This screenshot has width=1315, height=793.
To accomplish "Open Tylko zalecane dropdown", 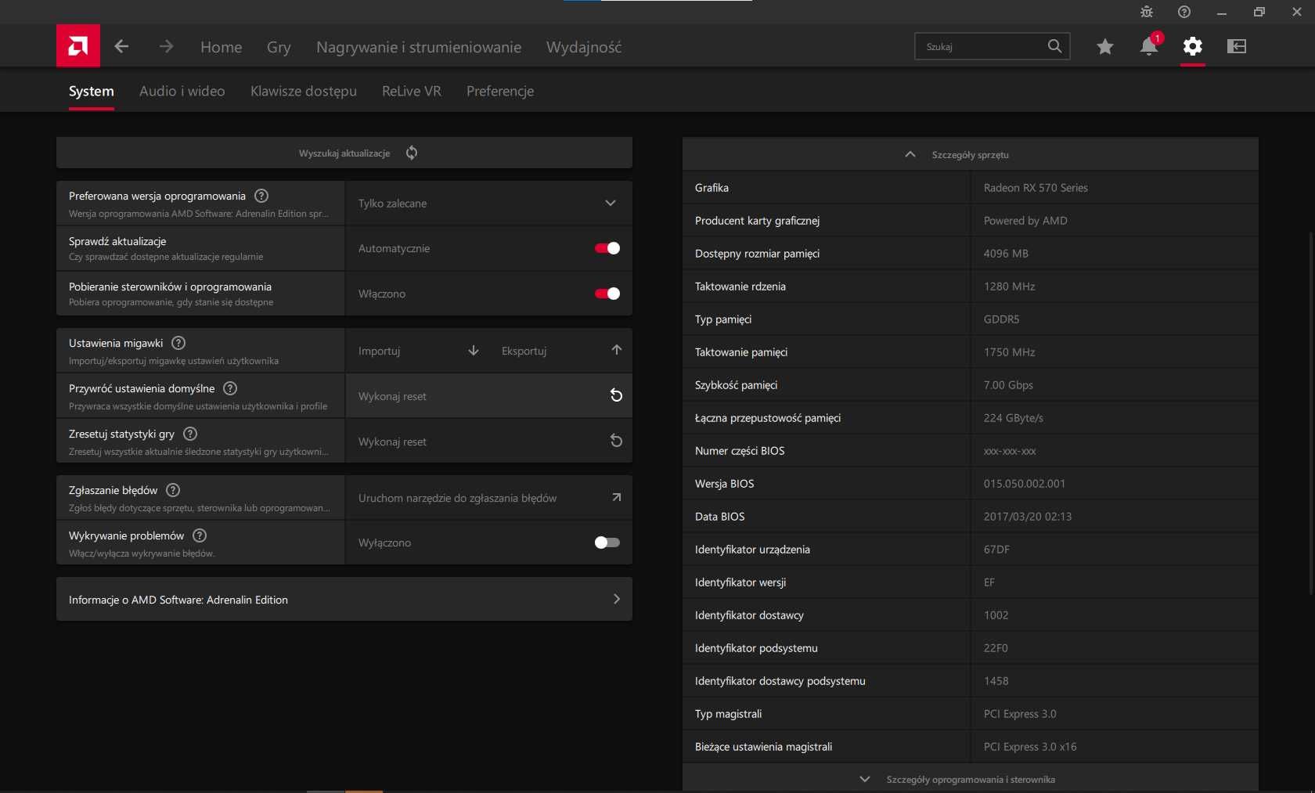I will coord(489,204).
